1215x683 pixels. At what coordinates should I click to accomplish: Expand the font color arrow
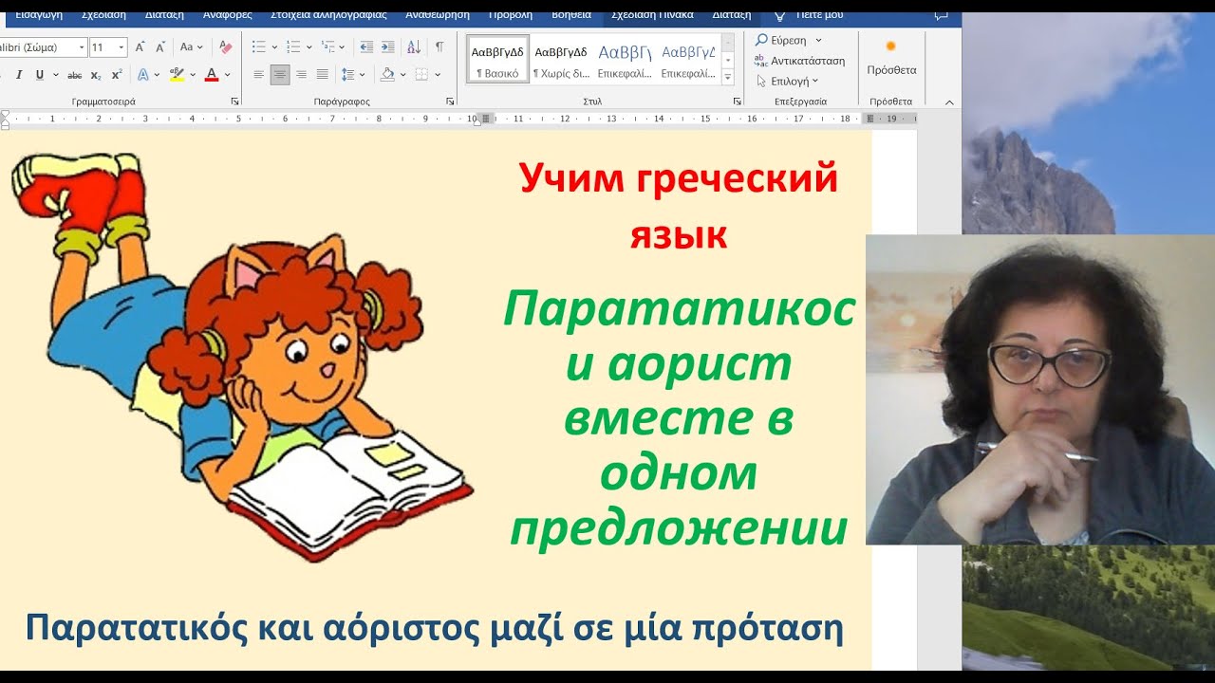coord(228,74)
